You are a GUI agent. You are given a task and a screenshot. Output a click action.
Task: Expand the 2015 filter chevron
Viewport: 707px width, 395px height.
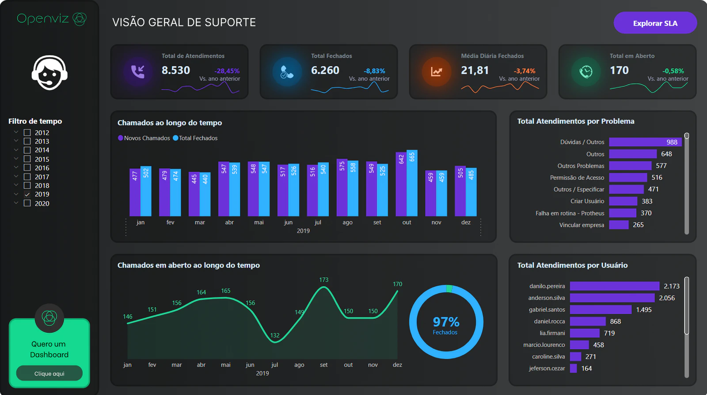(16, 158)
